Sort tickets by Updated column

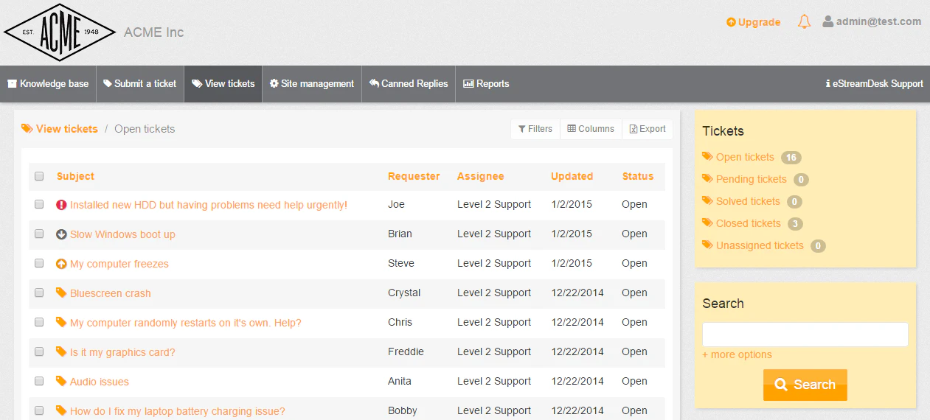point(572,176)
